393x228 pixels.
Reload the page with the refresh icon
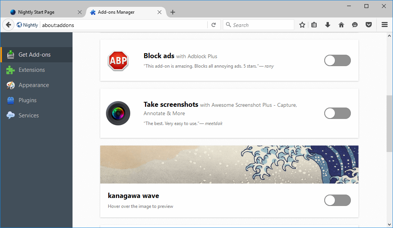[213, 25]
